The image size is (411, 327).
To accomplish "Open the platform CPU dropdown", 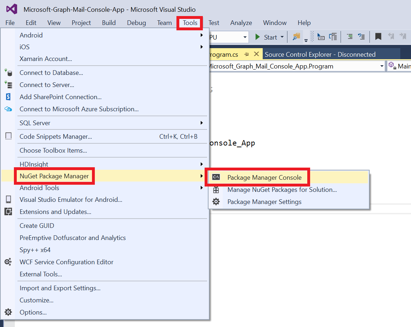I will point(245,37).
